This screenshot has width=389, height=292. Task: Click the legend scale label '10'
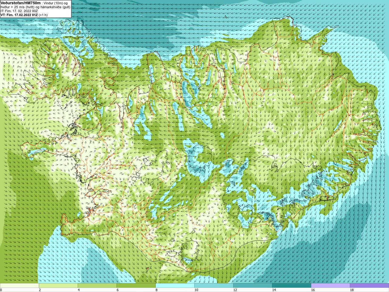coord(196,290)
